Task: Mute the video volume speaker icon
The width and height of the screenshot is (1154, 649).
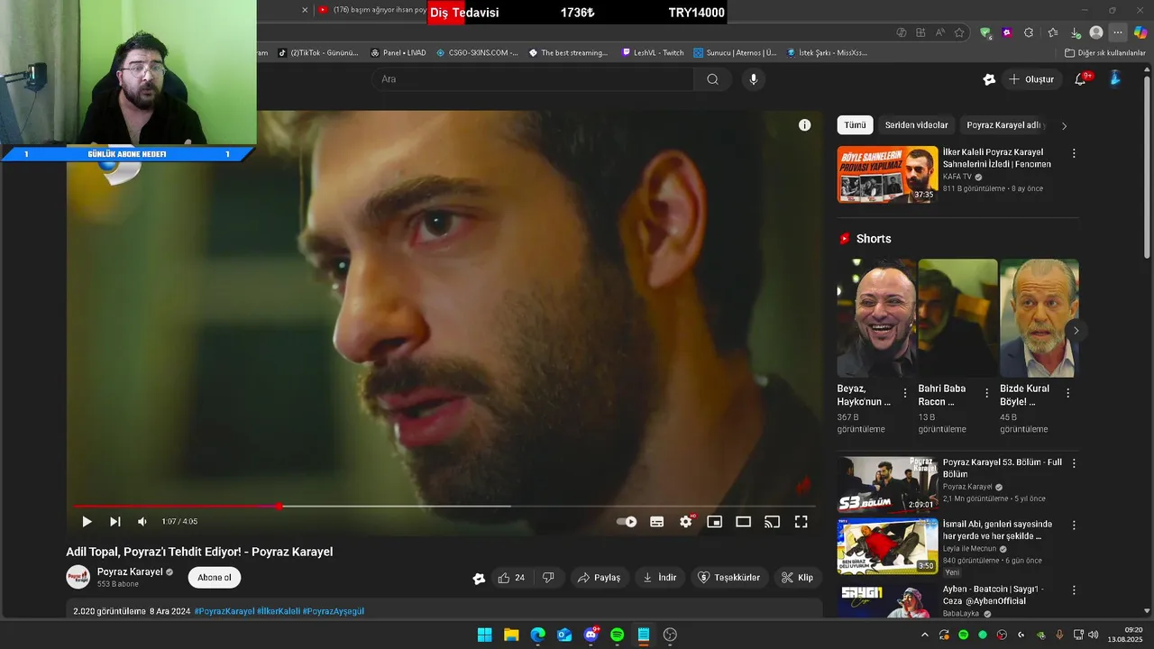Action: [142, 522]
